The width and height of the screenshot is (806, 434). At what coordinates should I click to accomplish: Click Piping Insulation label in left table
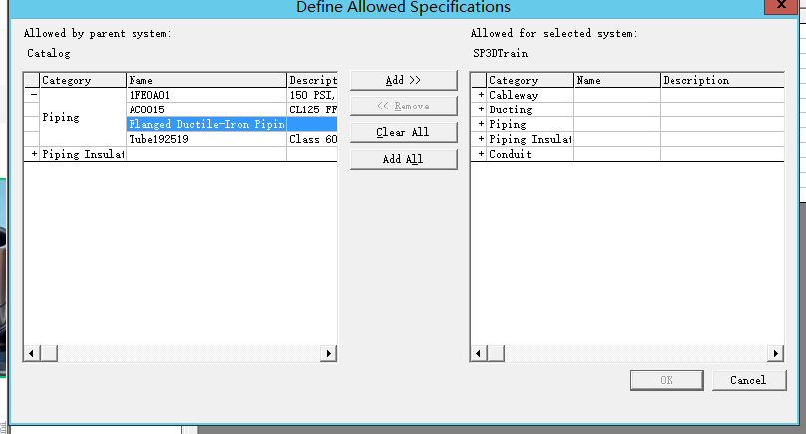[x=83, y=154]
